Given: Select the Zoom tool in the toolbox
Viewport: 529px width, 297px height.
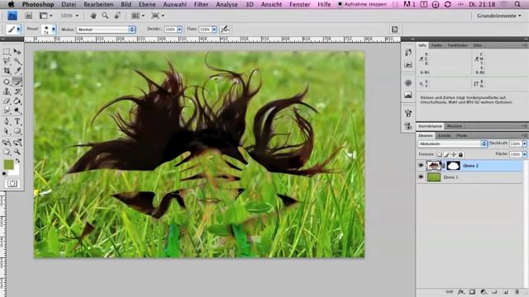Looking at the screenshot, I should point(17,152).
